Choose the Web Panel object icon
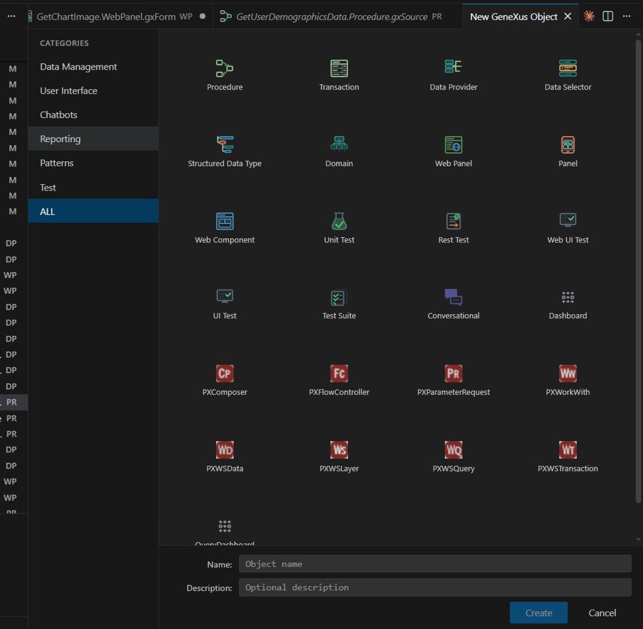 453,144
